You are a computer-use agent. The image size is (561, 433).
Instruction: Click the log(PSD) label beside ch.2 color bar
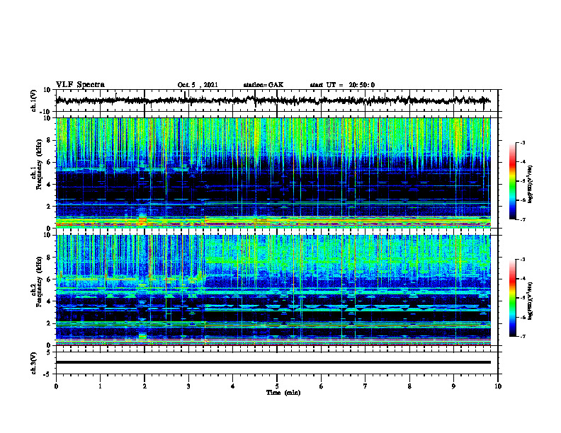point(531,301)
